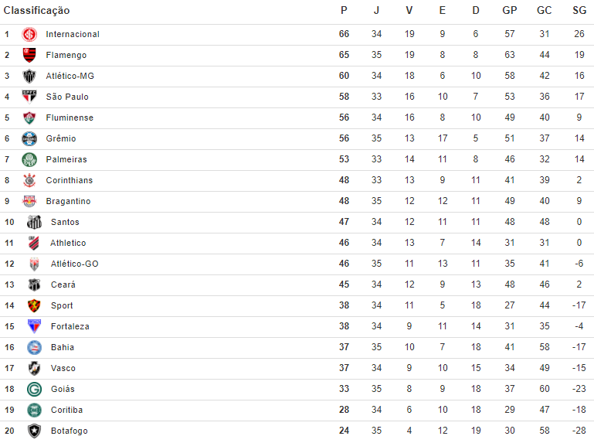Viewport: 594px width, 443px height.
Task: Click the SG goal difference column header
Action: click(579, 11)
